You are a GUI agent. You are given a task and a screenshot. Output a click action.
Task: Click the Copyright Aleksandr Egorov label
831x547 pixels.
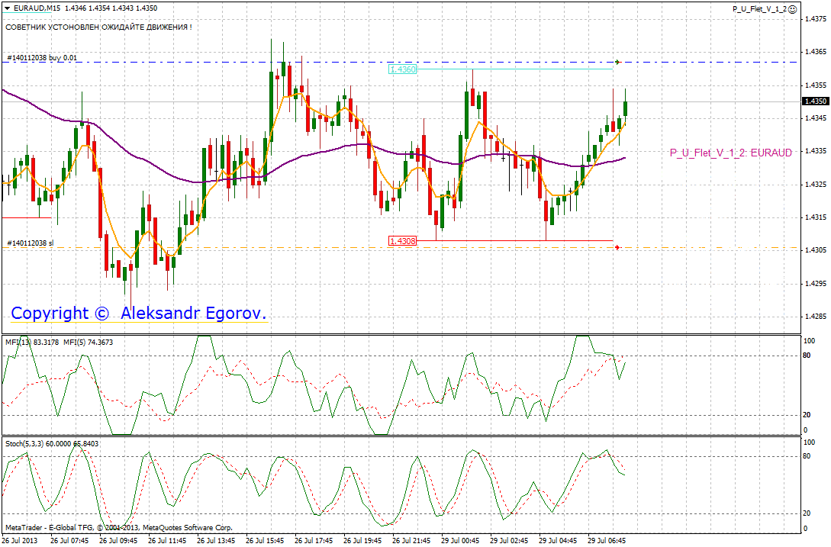click(x=139, y=314)
